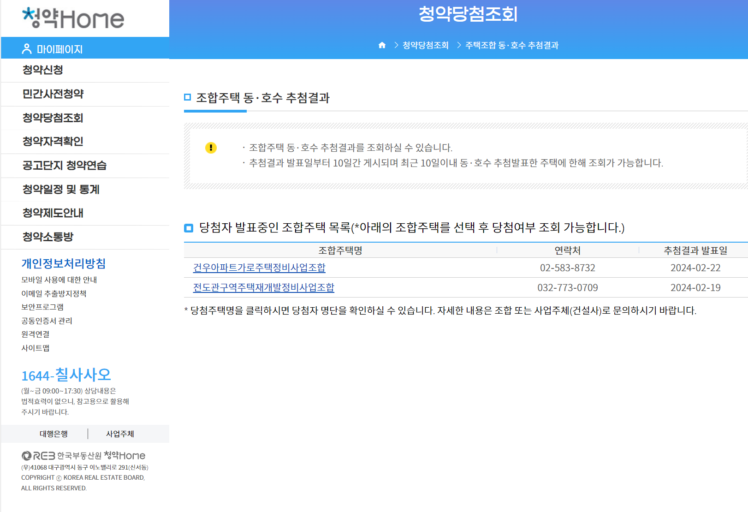Click 건우아파트가로주택정비사업조합 link
The height and width of the screenshot is (512, 748).
pyautogui.click(x=259, y=268)
